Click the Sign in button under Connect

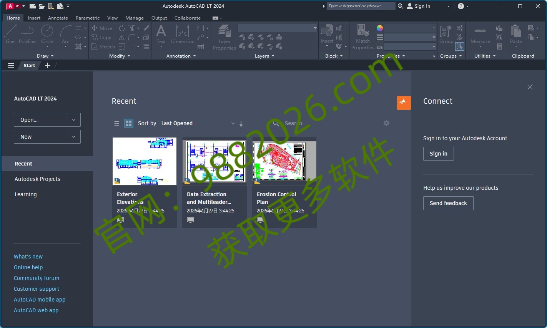click(x=439, y=154)
